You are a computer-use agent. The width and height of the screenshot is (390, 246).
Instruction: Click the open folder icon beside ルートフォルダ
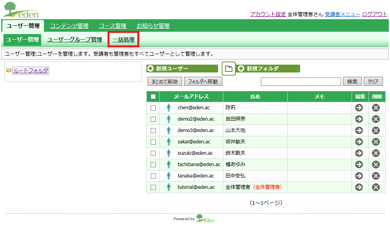click(9, 70)
